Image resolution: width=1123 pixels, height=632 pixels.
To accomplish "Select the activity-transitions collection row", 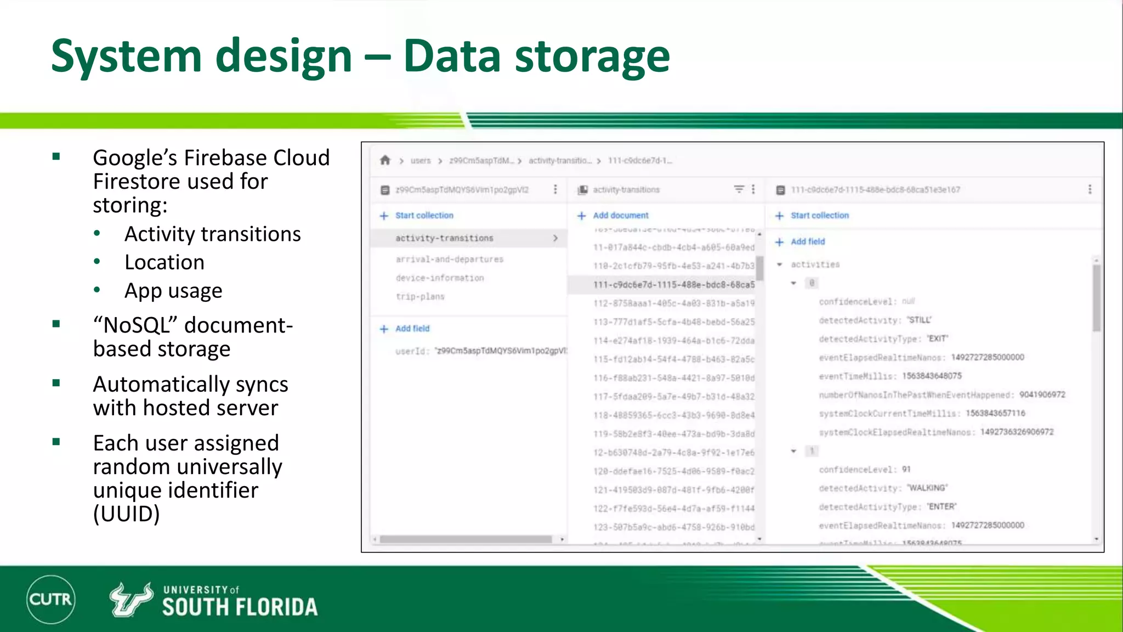I will click(468, 238).
